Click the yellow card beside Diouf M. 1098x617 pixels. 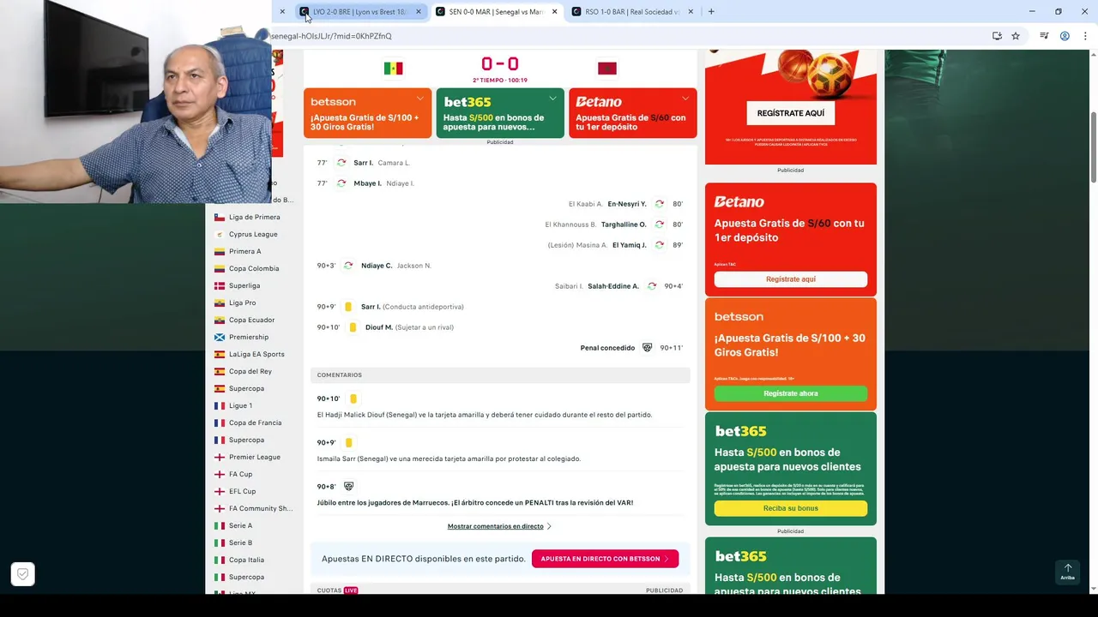pyautogui.click(x=353, y=327)
